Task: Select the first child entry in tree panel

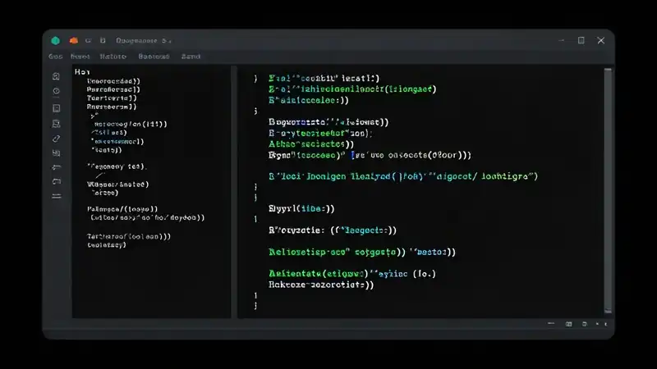Action: click(113, 81)
